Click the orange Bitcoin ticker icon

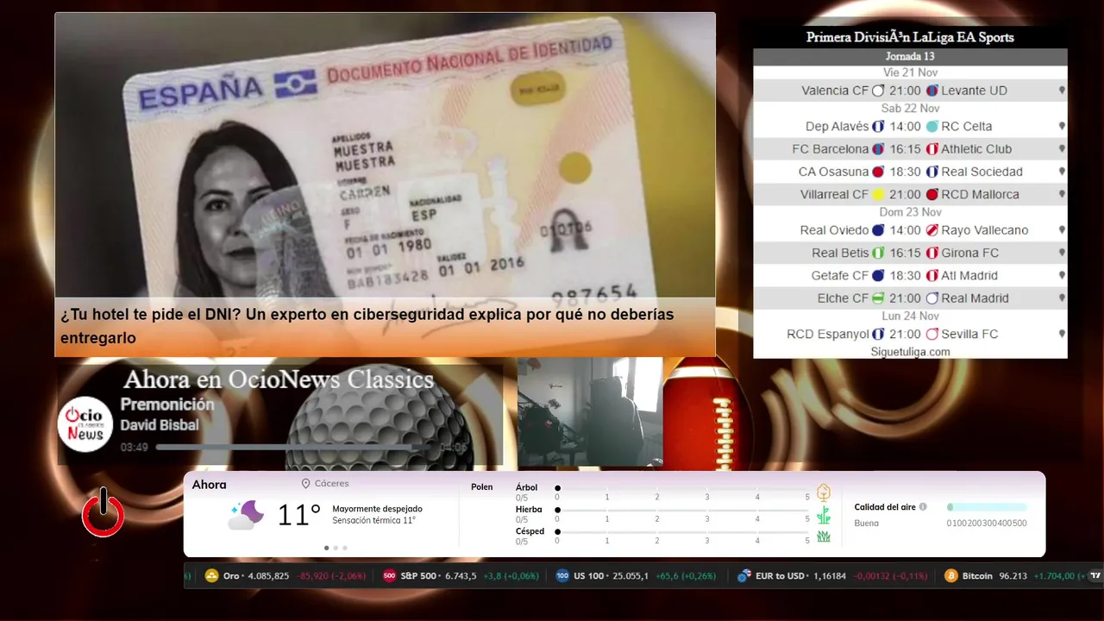[x=951, y=576]
